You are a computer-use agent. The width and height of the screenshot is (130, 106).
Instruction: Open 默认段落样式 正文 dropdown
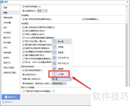coord(42,11)
